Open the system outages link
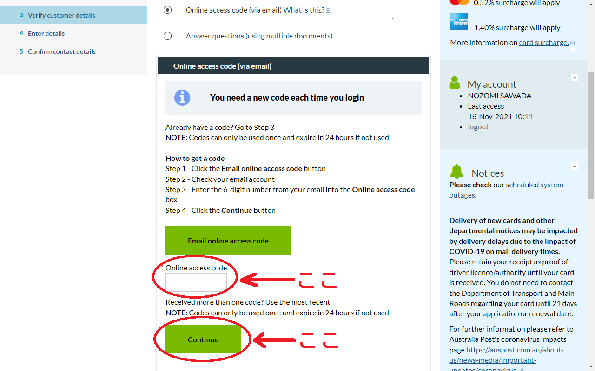Image resolution: width=595 pixels, height=371 pixels. pos(506,190)
